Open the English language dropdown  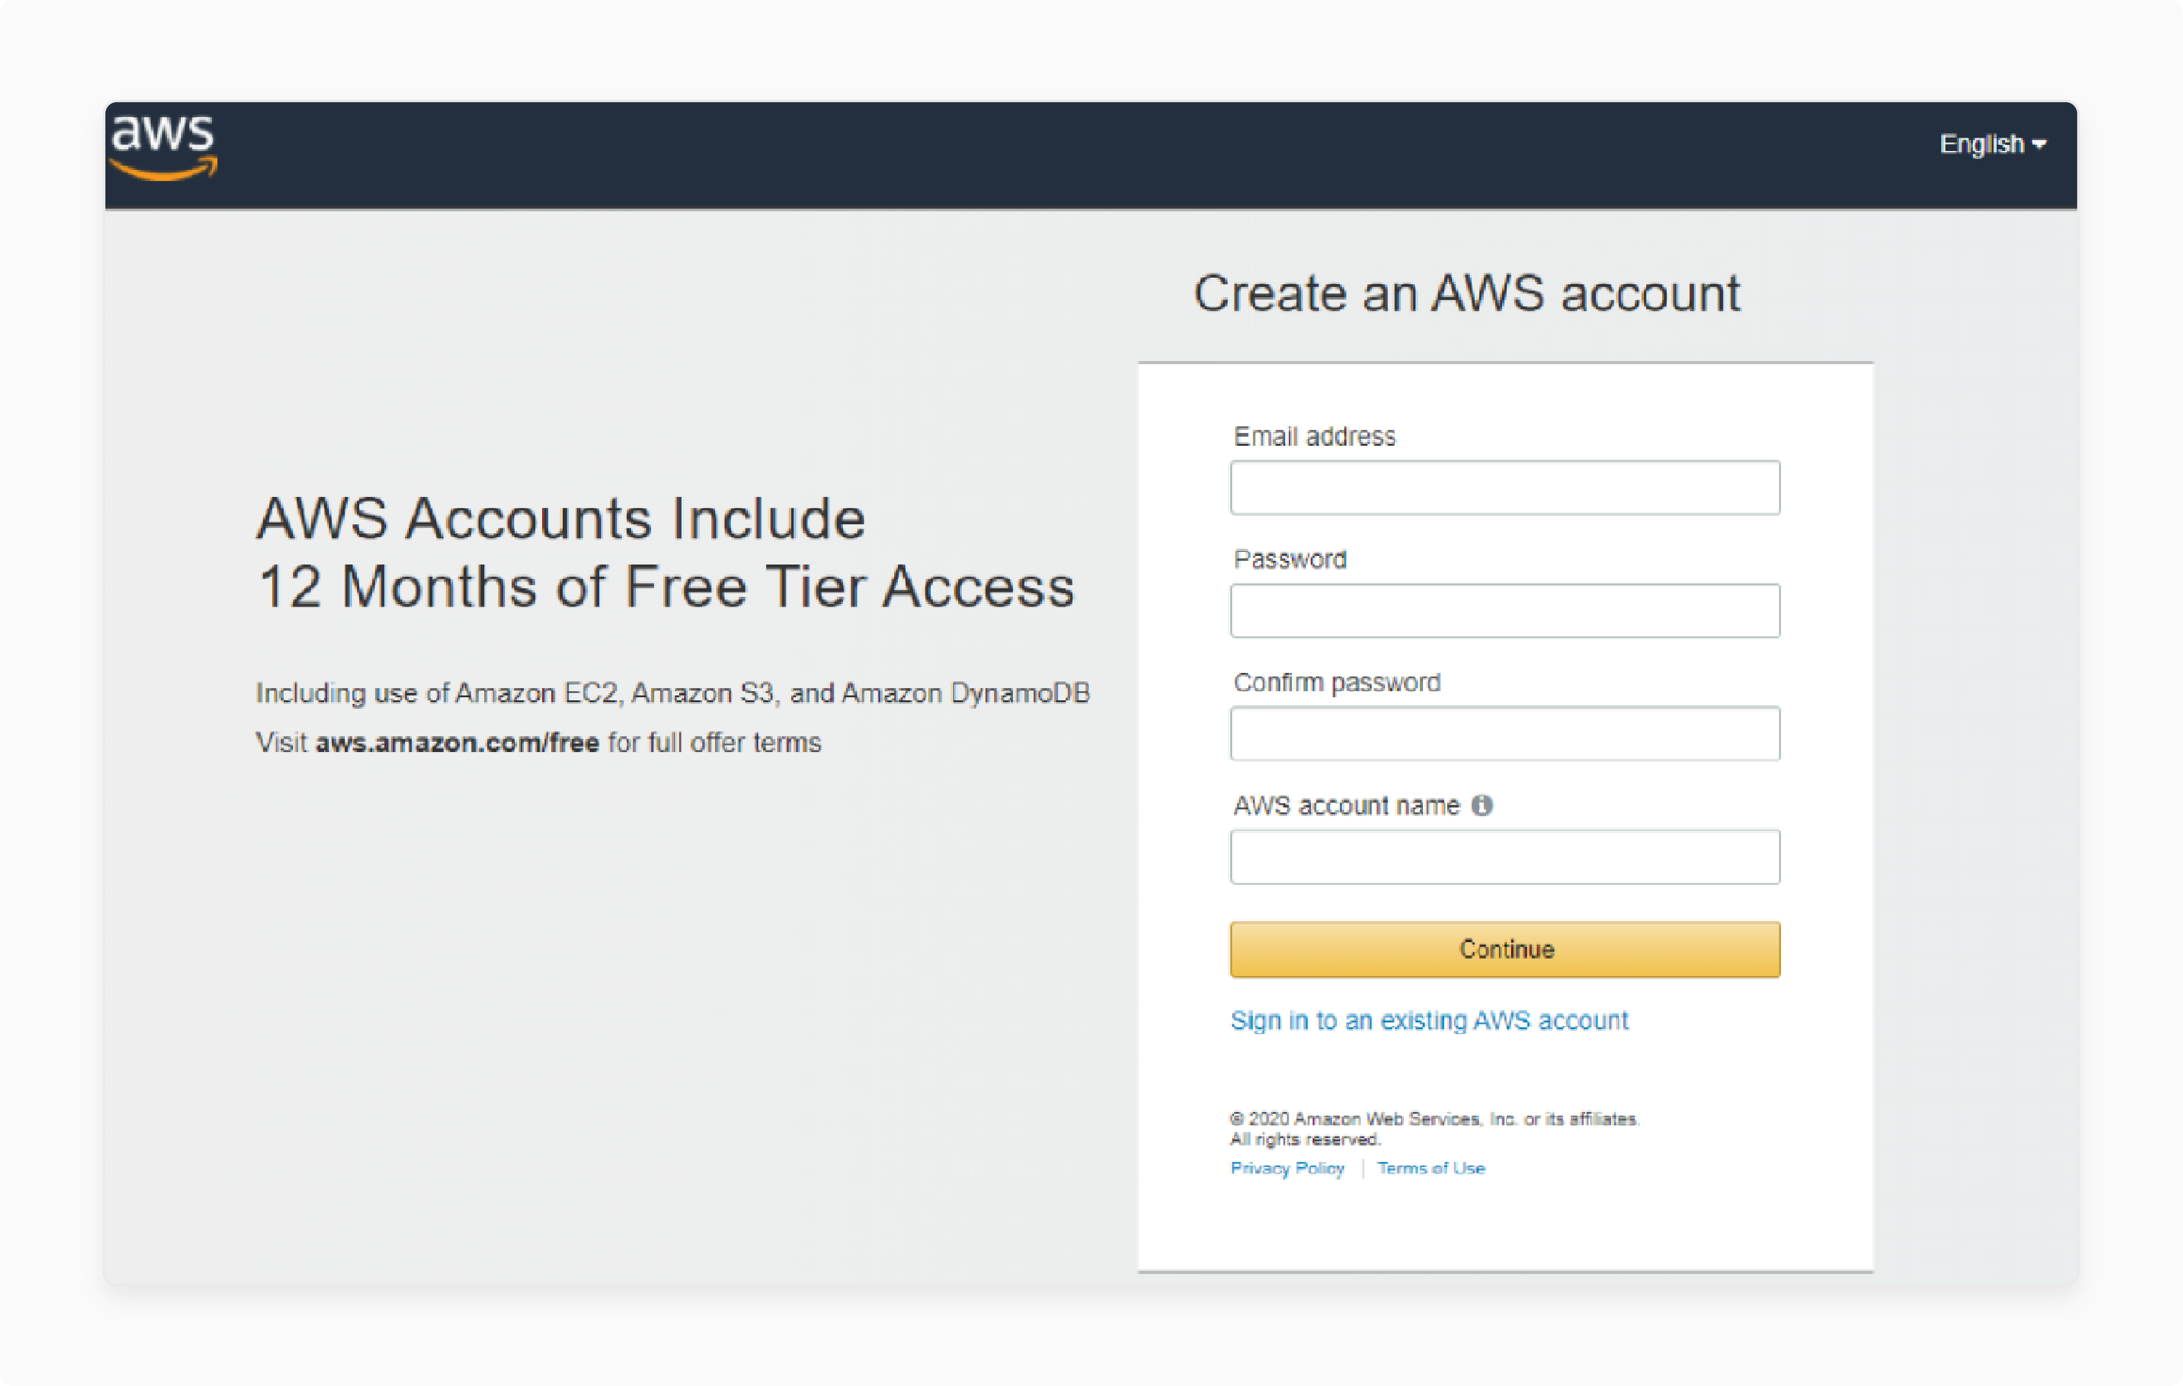(1991, 143)
